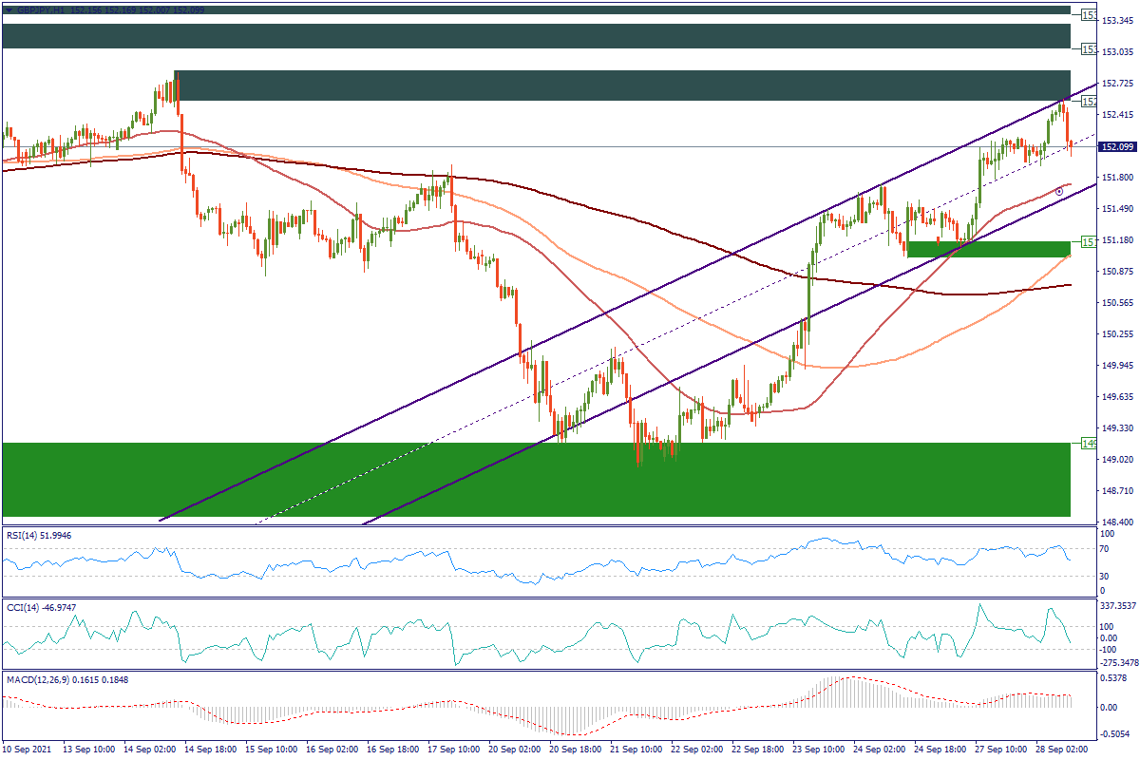
Task: Open the dropdown arrow beside GBPJPY,H1
Action: 9,10
